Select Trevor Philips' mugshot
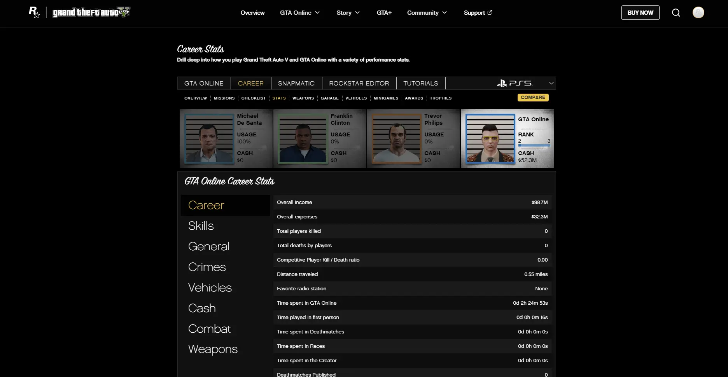Viewport: 728px width, 377px height. tap(396, 139)
